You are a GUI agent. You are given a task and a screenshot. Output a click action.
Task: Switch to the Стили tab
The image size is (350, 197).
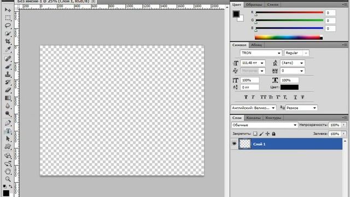[x=273, y=4]
